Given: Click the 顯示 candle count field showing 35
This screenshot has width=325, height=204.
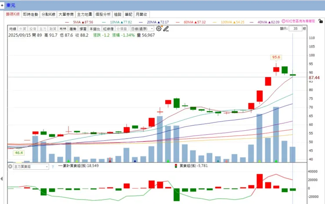Looking at the screenshot, I should pyautogui.click(x=296, y=29).
